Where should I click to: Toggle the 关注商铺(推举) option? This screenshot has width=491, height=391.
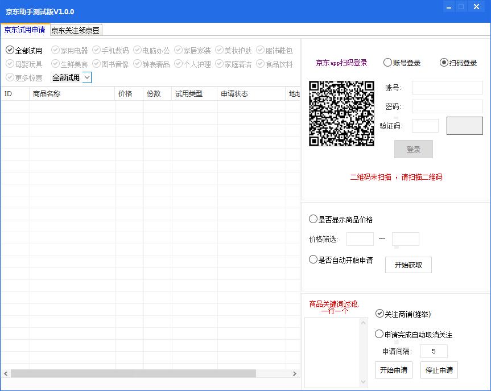tap(379, 313)
